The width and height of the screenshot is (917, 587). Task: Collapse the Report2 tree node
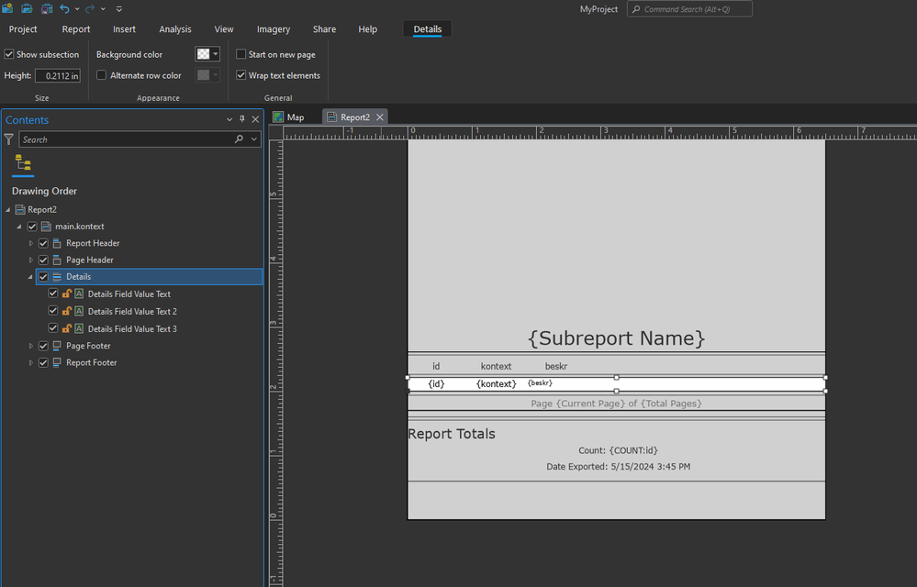(8, 210)
